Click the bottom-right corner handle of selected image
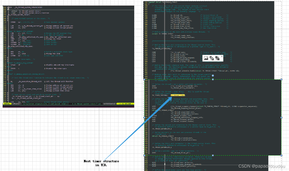Screen dimensions: 289x171 (x=281, y=155)
